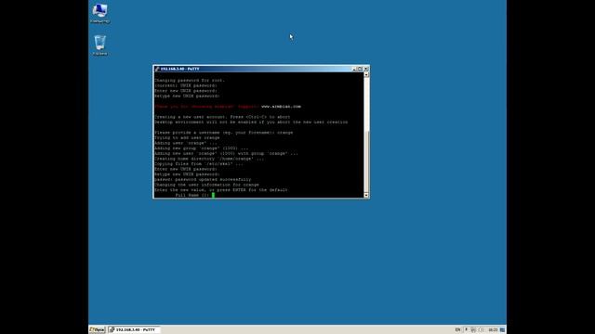
Task: Click the PuTTY scrollbar thumb
Action: pos(366,161)
